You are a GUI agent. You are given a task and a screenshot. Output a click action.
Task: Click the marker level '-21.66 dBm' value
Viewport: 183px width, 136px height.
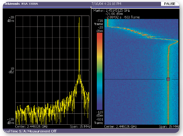coord(114,14)
